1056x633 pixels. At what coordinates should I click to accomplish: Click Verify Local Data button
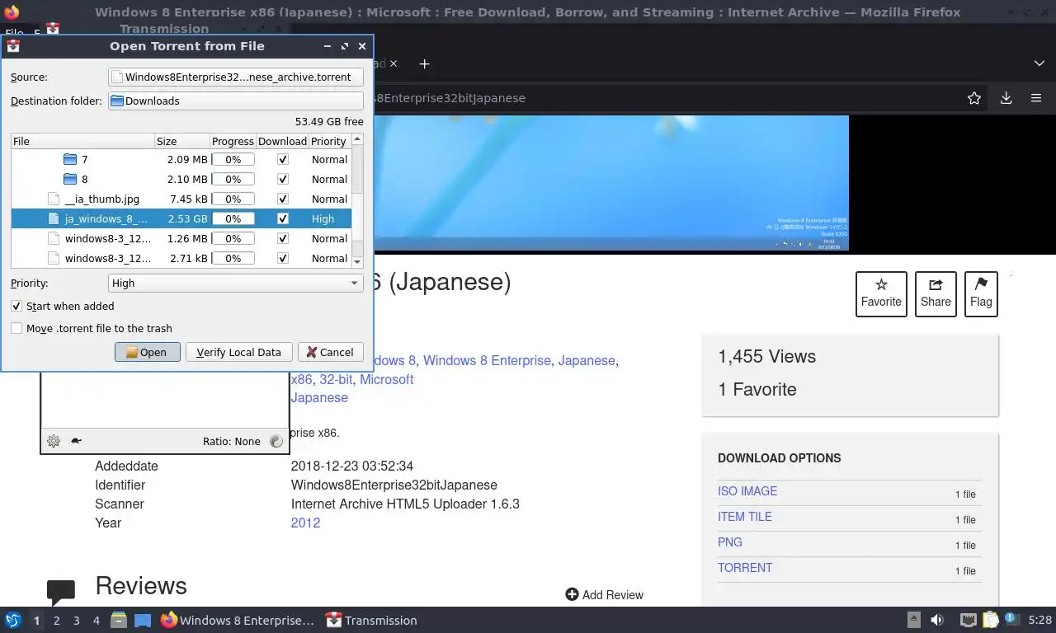click(x=238, y=352)
